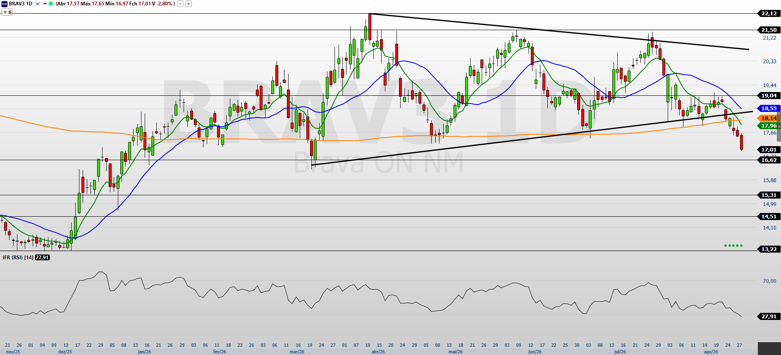781x355 pixels.
Task: Click the IFR (RSI) [14] indicator label
Action: click(x=18, y=258)
